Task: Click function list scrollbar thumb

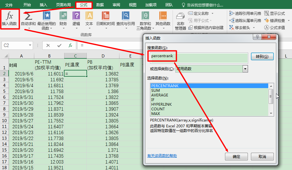Action: click(271, 96)
